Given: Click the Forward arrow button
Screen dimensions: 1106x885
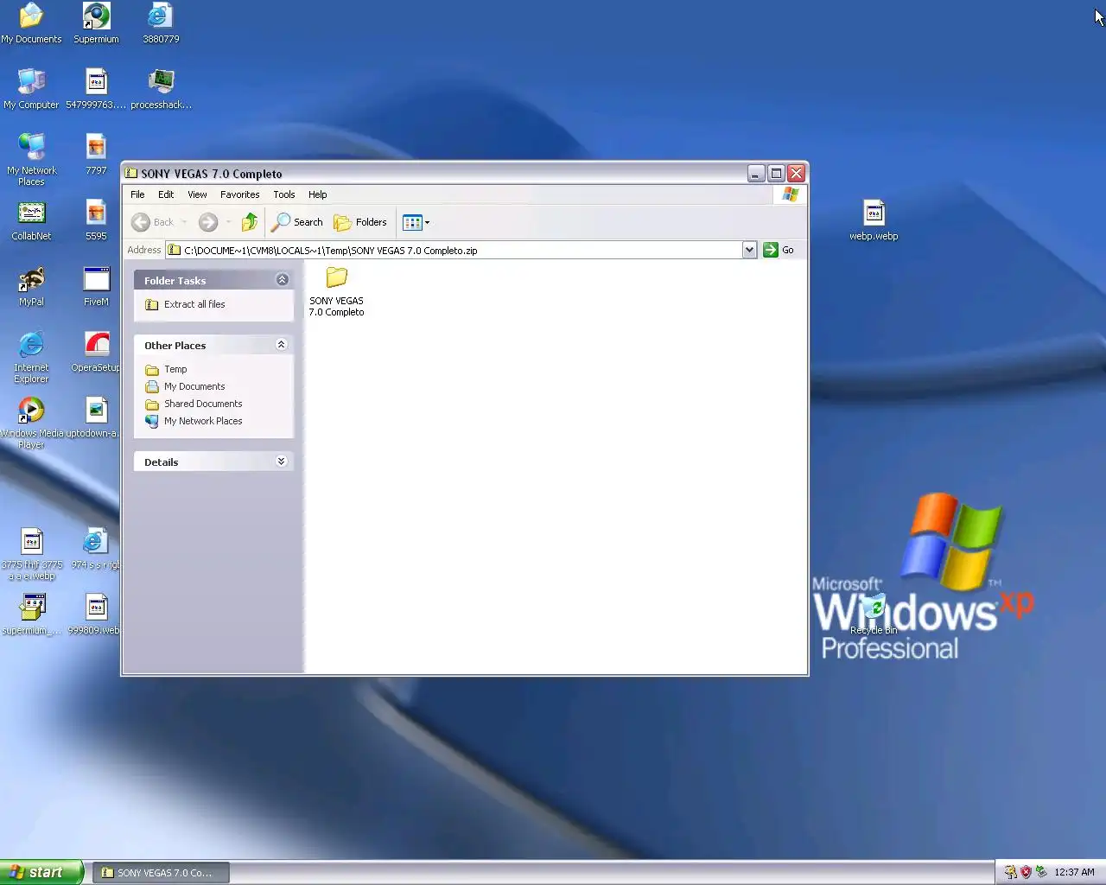Looking at the screenshot, I should coord(207,222).
